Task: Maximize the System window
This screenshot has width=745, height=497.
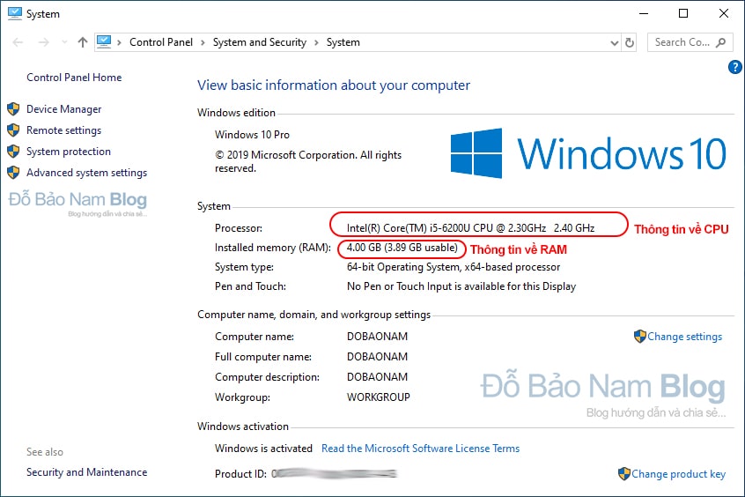Action: (683, 13)
